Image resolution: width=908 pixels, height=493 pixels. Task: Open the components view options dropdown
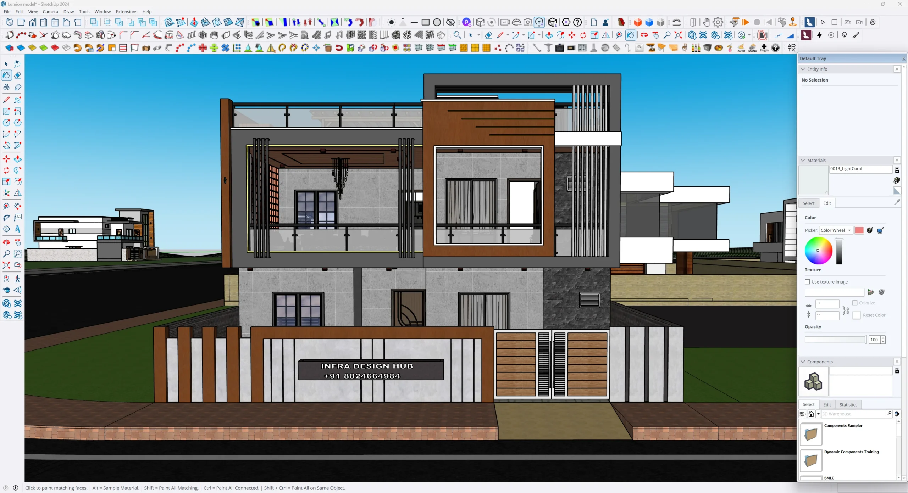(x=803, y=414)
